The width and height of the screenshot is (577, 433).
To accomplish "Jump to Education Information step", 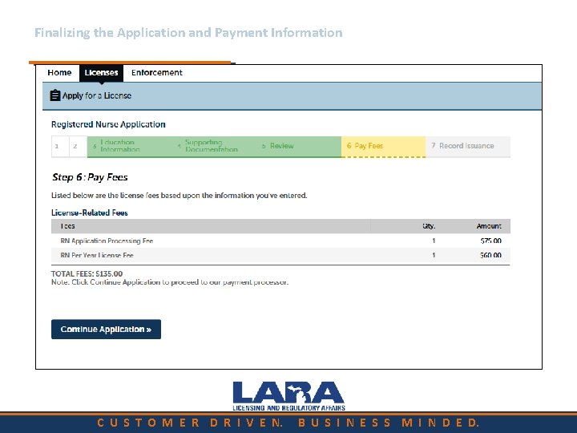I will tap(130, 146).
